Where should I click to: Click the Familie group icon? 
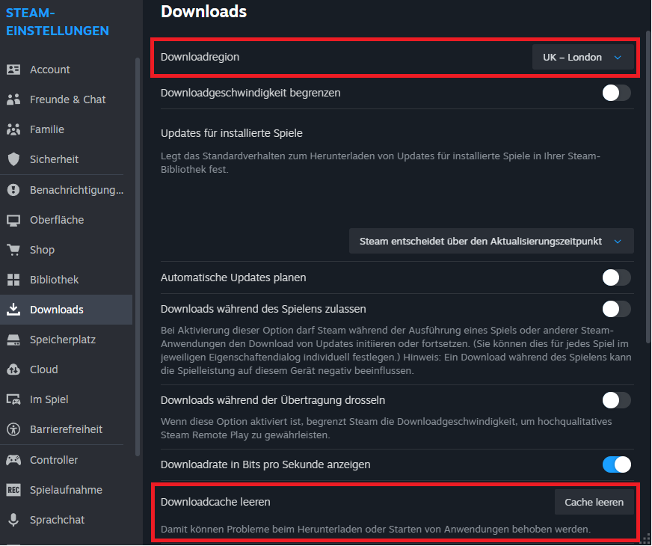[13, 129]
